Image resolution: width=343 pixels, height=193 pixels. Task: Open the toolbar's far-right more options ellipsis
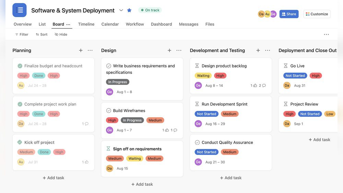[326, 34]
